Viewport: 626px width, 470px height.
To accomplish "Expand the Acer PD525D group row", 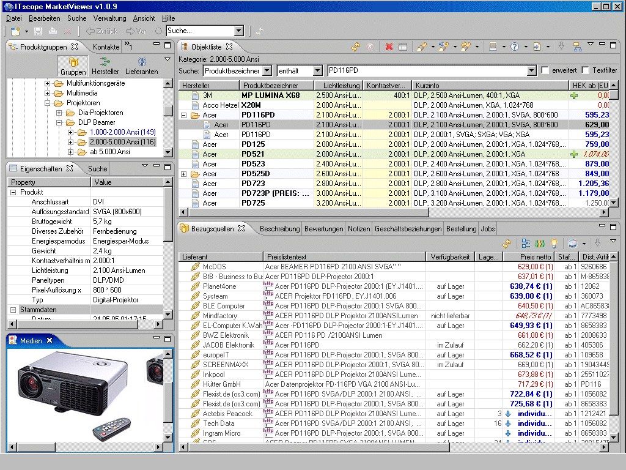I will 183,174.
